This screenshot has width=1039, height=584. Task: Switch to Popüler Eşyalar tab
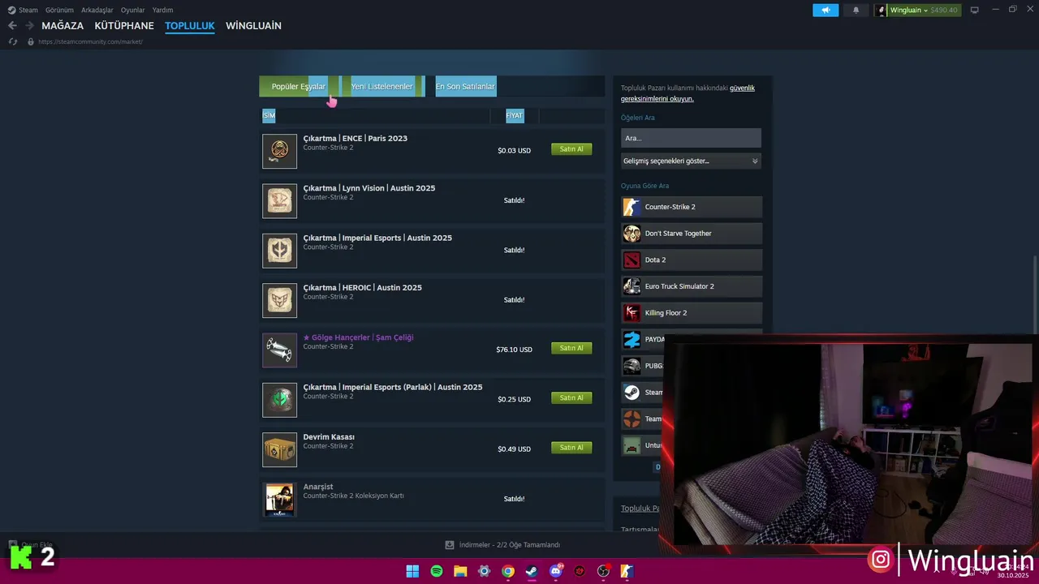pyautogui.click(x=299, y=87)
